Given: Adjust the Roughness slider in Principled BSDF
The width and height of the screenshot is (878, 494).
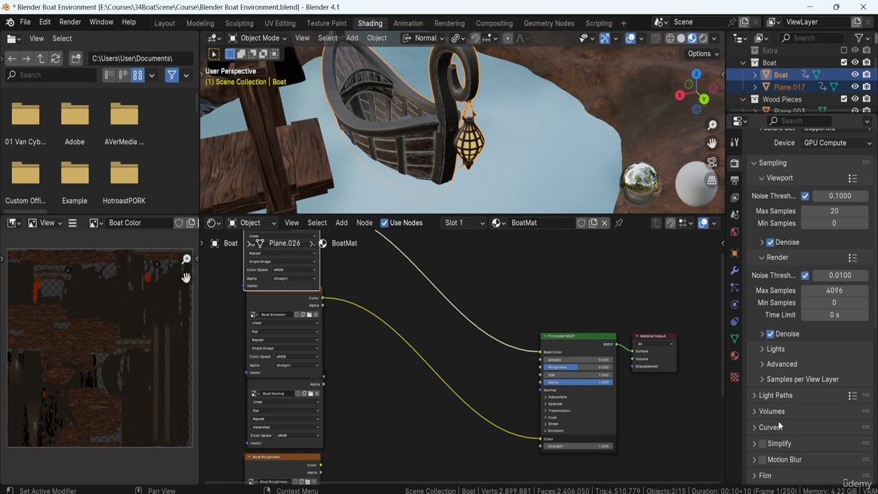Looking at the screenshot, I should 578,367.
